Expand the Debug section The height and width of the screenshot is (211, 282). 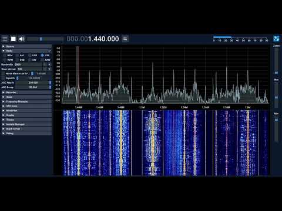pyautogui.click(x=26, y=133)
